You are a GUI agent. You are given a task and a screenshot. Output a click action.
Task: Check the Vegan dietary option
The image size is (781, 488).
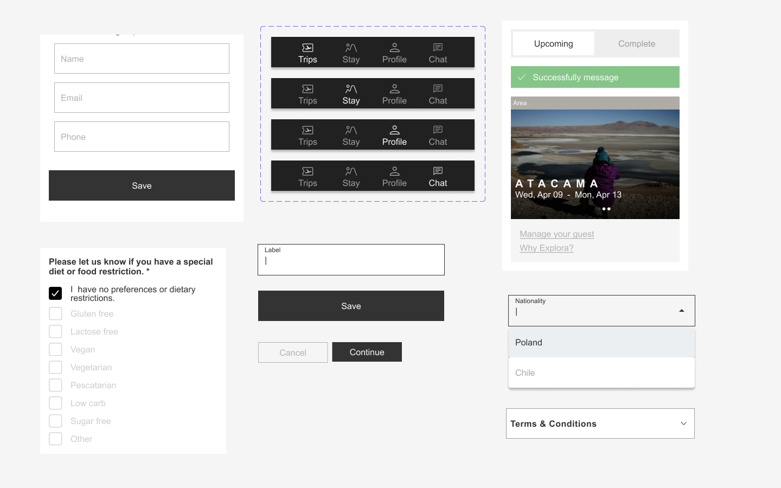[55, 349]
